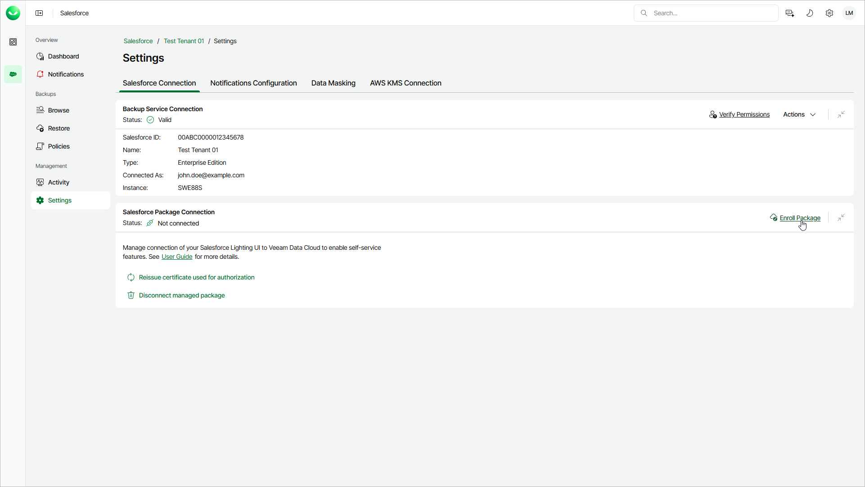Switch to Data Masking tab

[x=333, y=83]
